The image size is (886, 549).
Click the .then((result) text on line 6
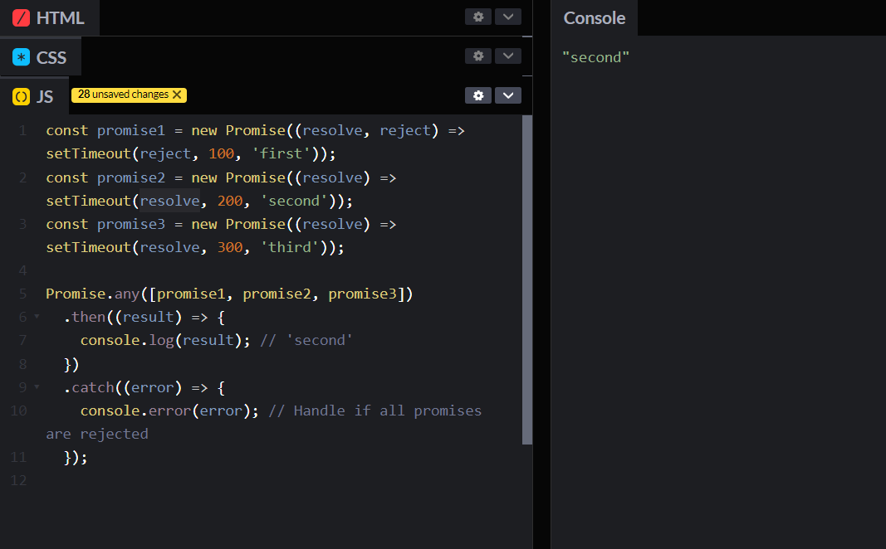point(123,317)
